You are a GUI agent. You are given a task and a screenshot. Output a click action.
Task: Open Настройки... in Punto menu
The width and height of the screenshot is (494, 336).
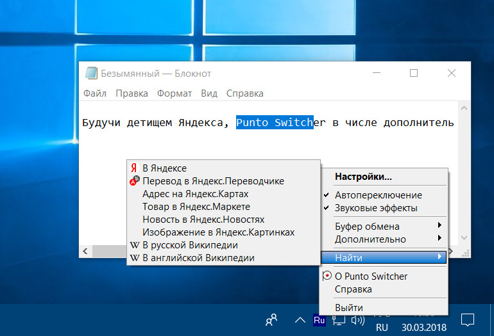point(384,177)
